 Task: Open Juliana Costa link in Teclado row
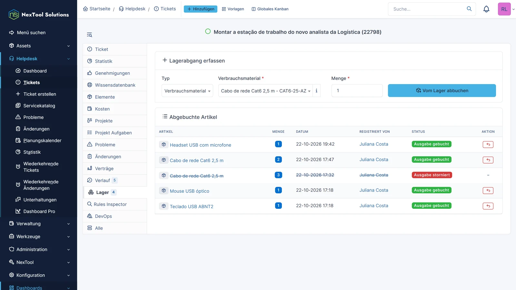[374, 206]
